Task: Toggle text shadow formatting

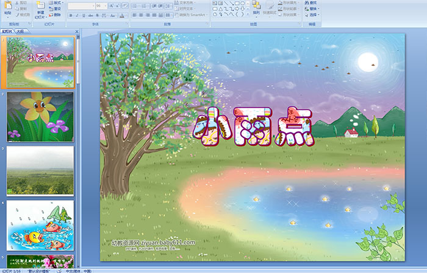Action: pyautogui.click(x=97, y=15)
